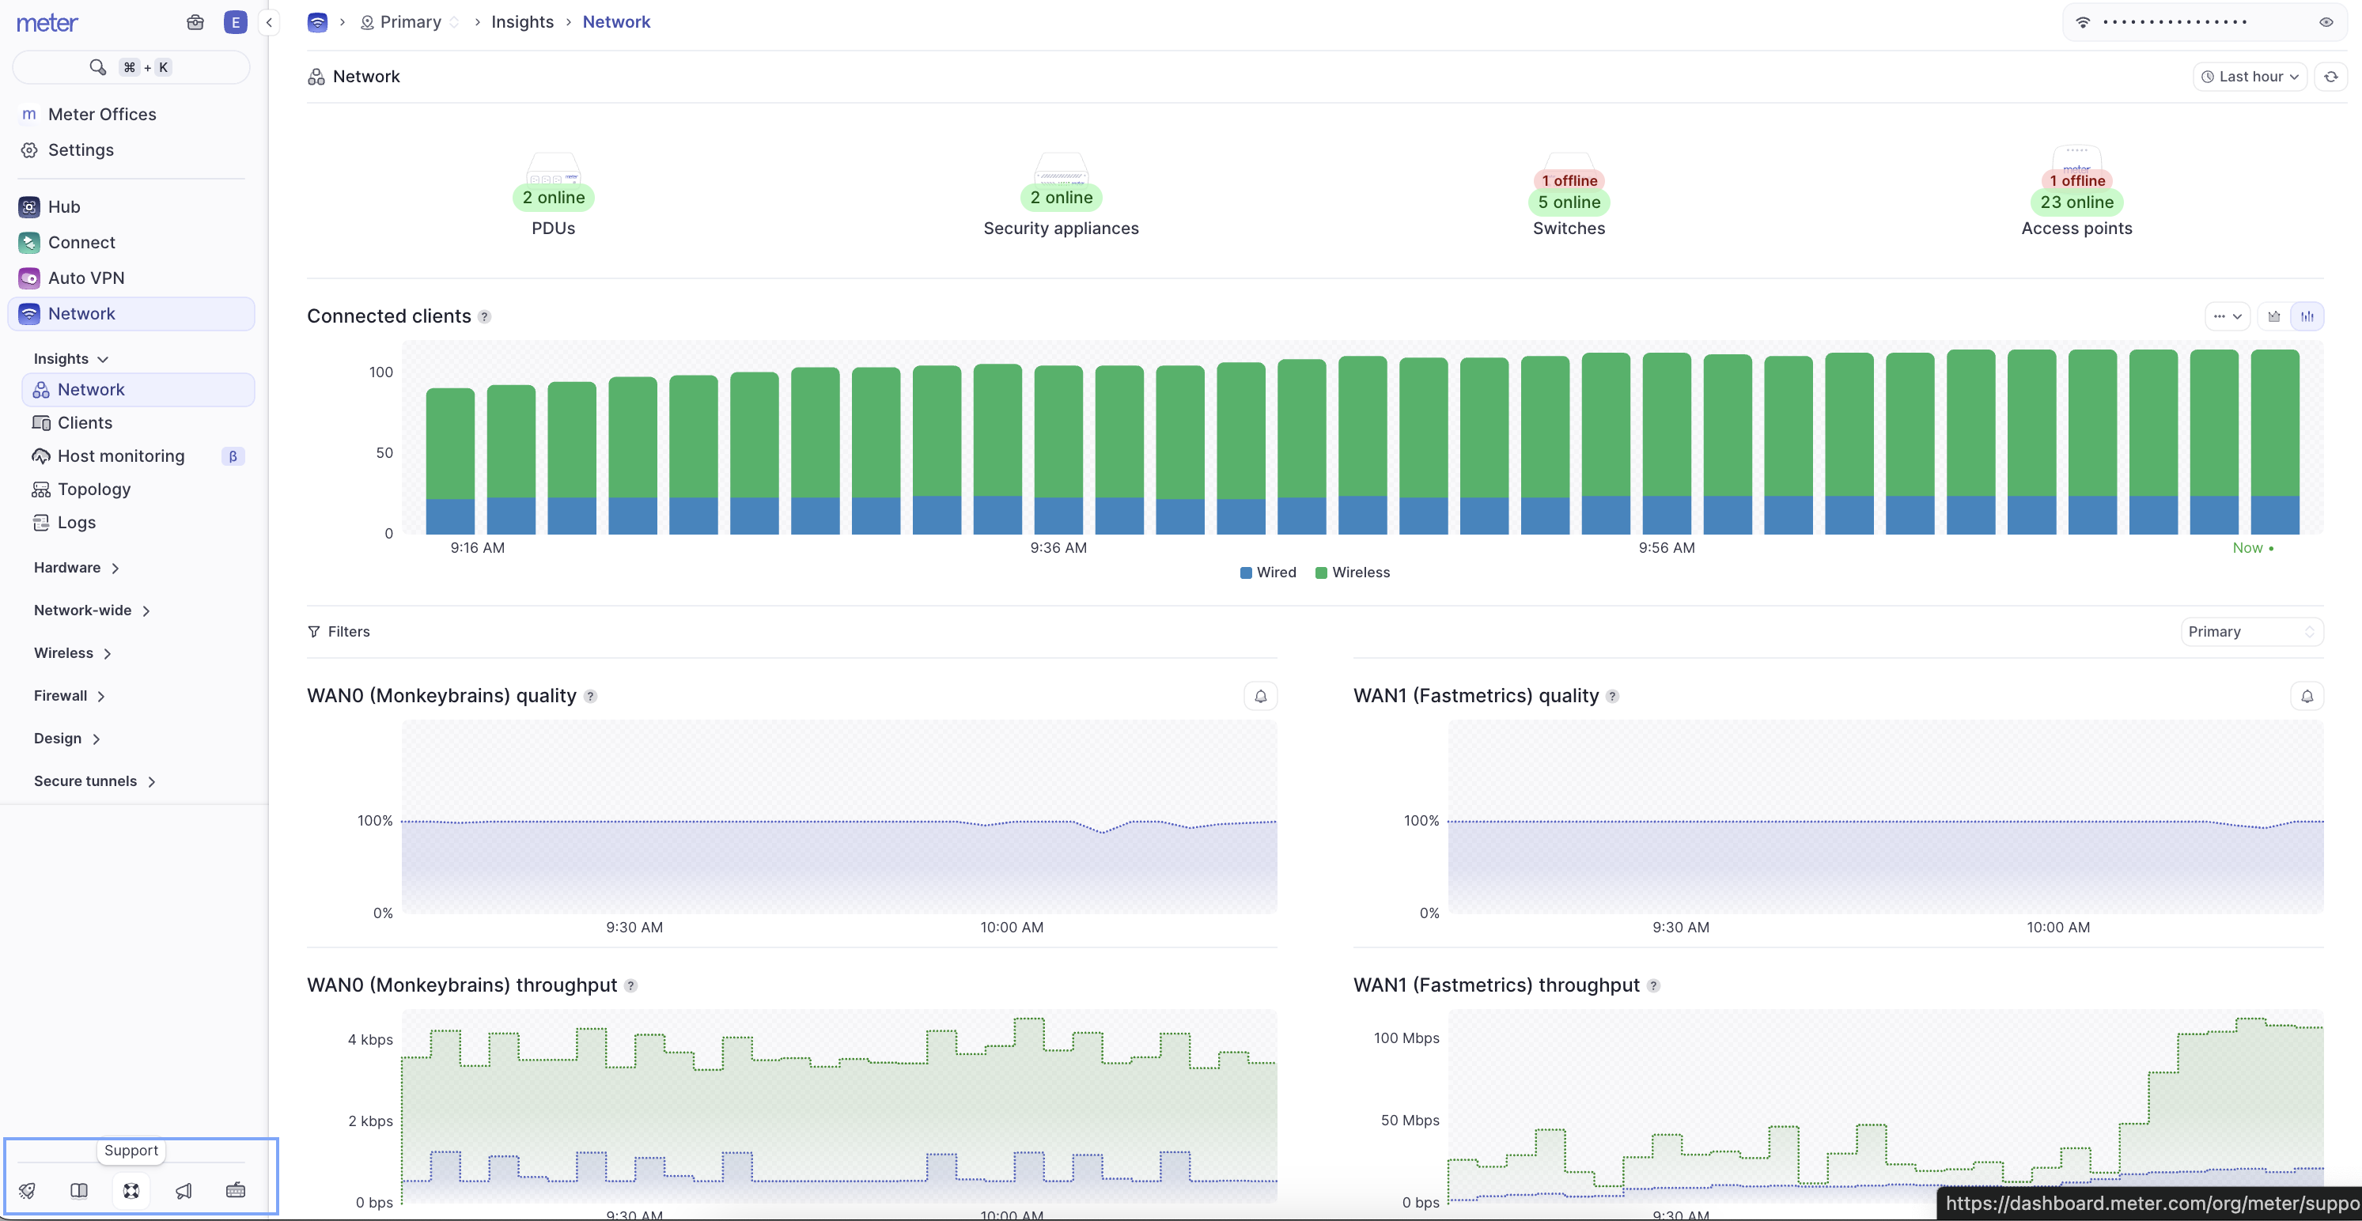Click the Filters button

click(339, 632)
